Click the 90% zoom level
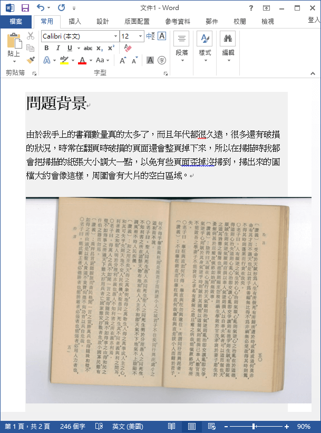 304,426
